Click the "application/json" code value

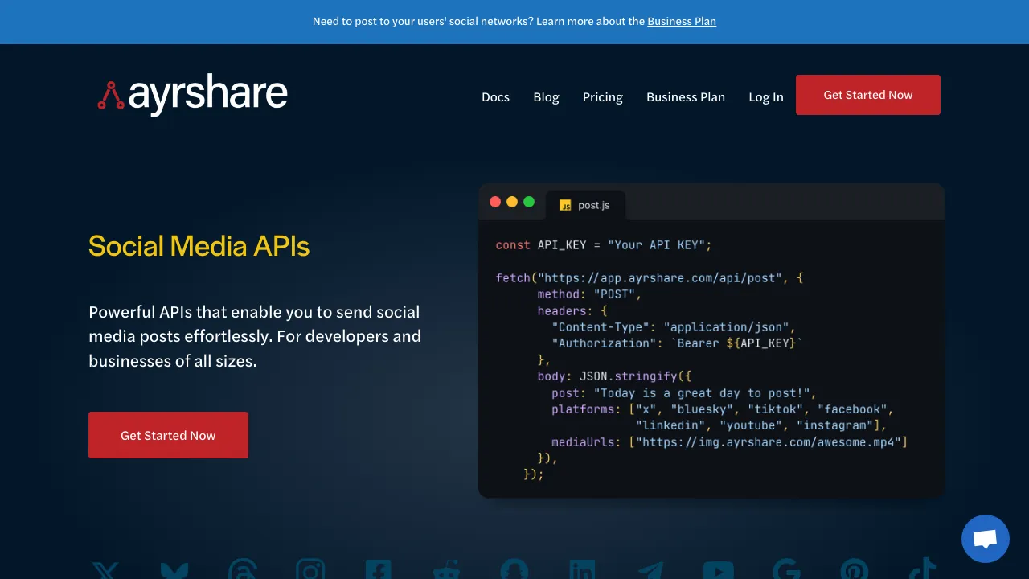point(727,326)
